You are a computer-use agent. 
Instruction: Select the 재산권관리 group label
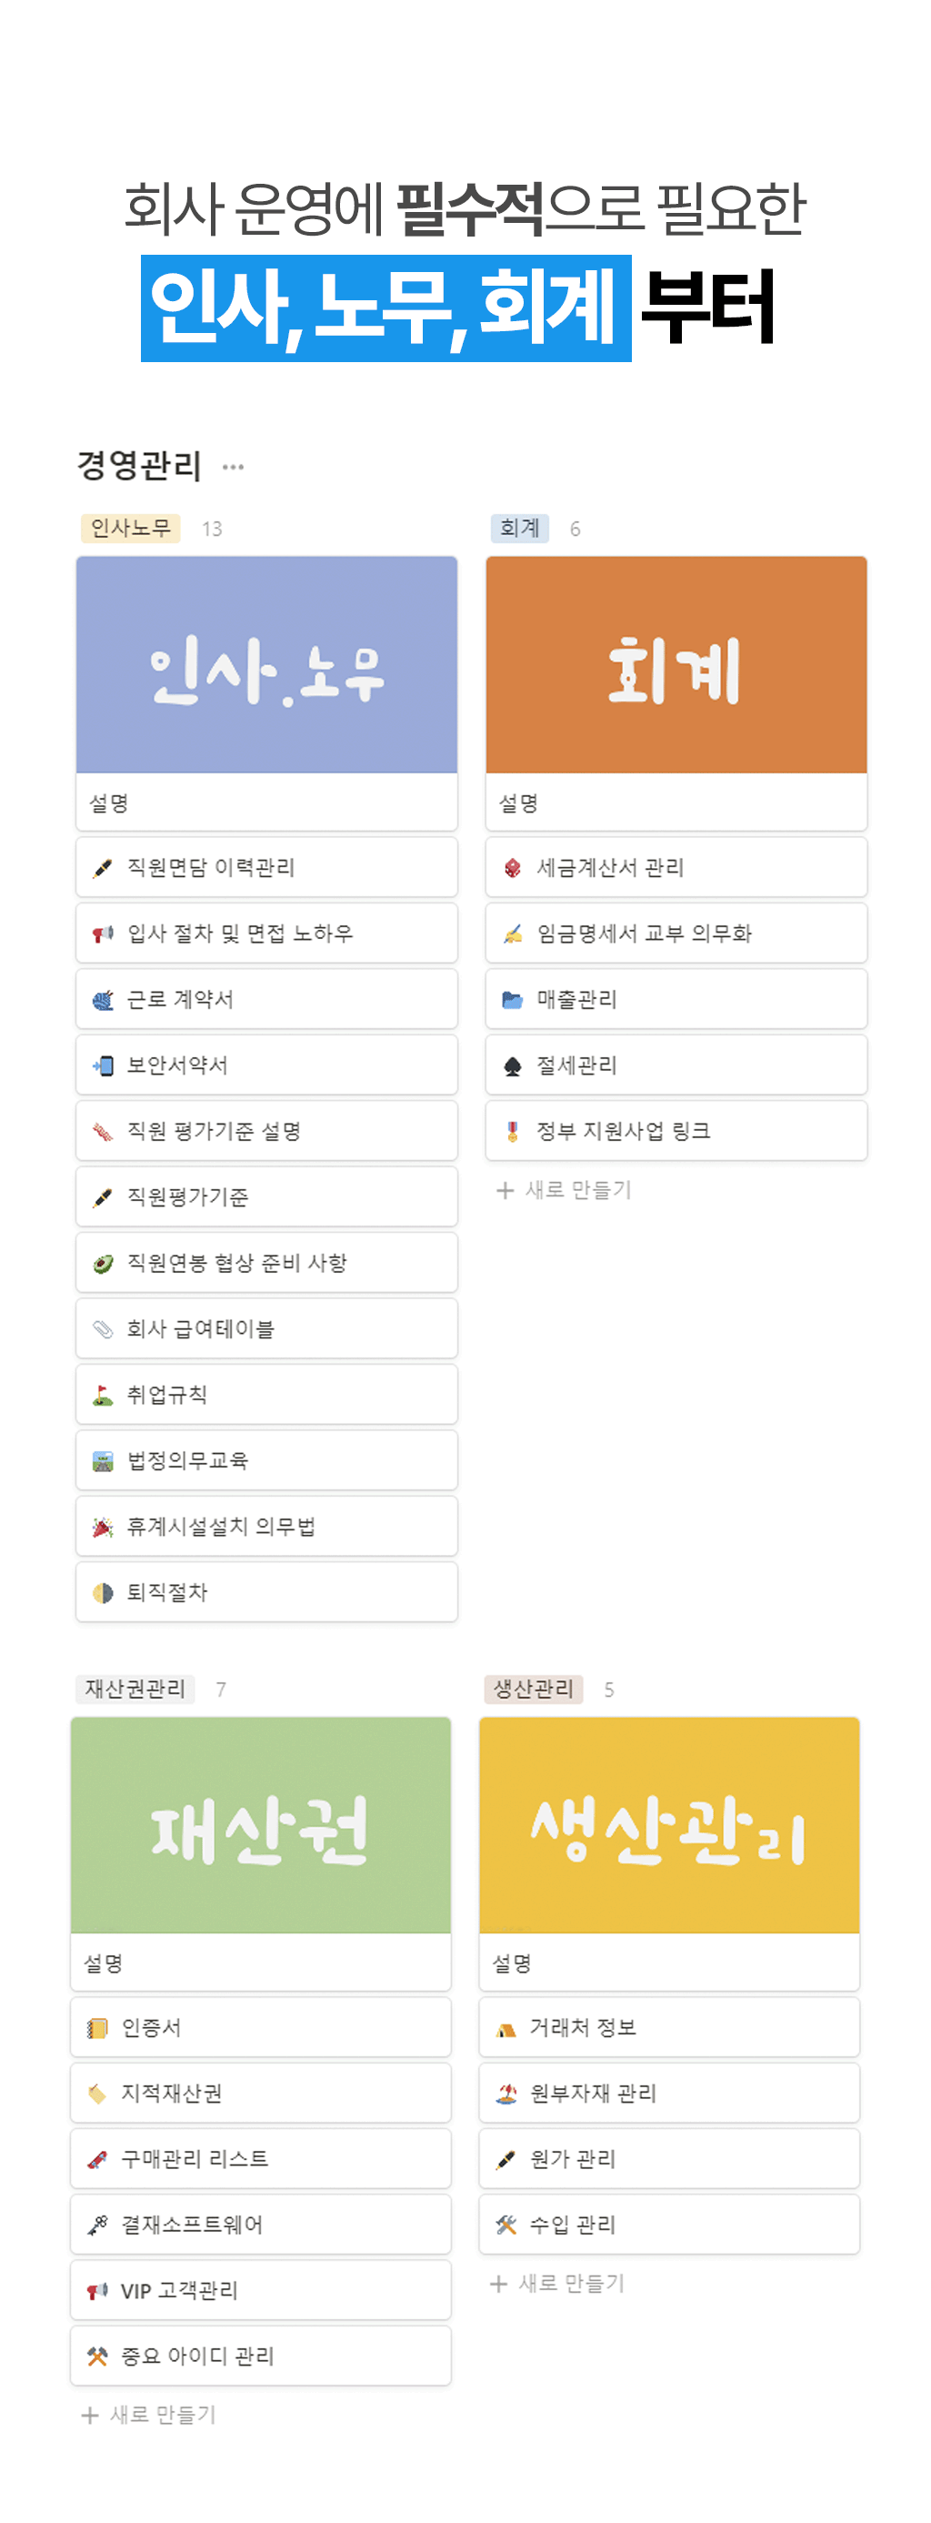(135, 1689)
